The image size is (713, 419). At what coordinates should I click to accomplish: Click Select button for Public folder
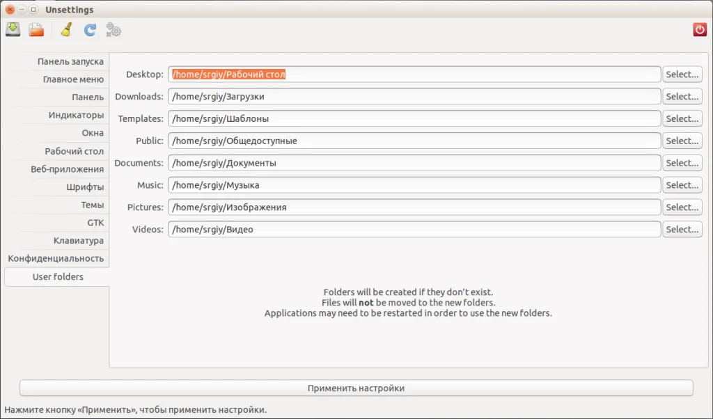coord(682,141)
